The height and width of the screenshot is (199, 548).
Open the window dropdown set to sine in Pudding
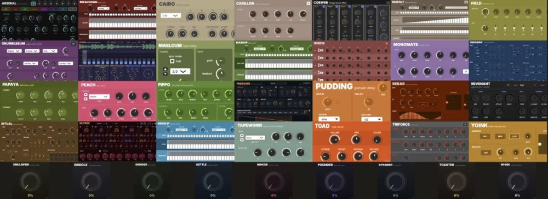329,119
